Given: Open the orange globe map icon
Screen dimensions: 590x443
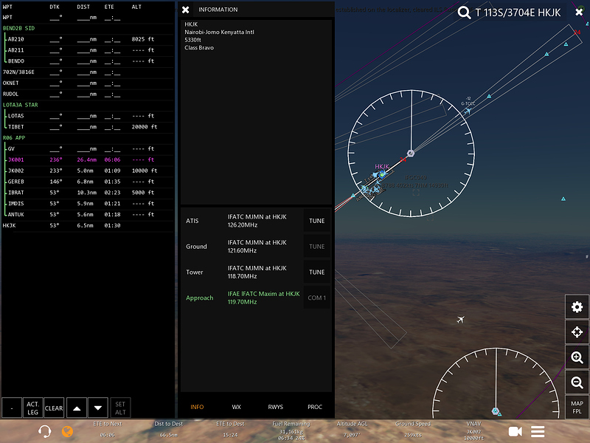Looking at the screenshot, I should [x=67, y=431].
